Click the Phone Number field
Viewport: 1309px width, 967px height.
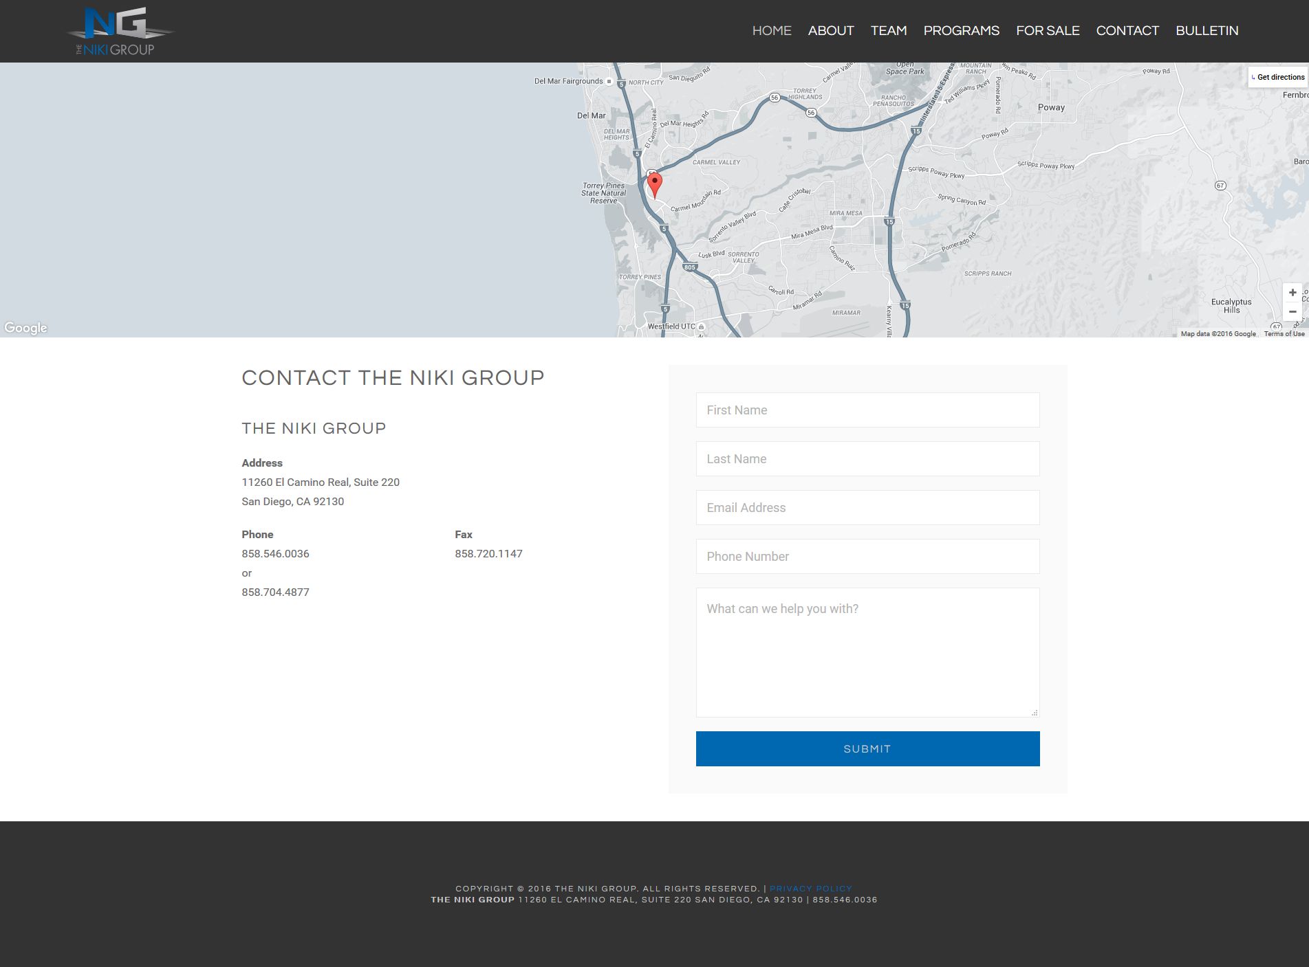point(867,556)
